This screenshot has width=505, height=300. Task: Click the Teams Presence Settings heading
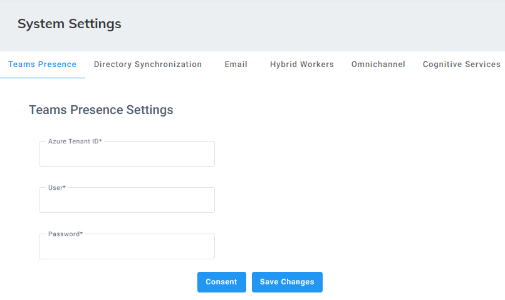pyautogui.click(x=101, y=110)
